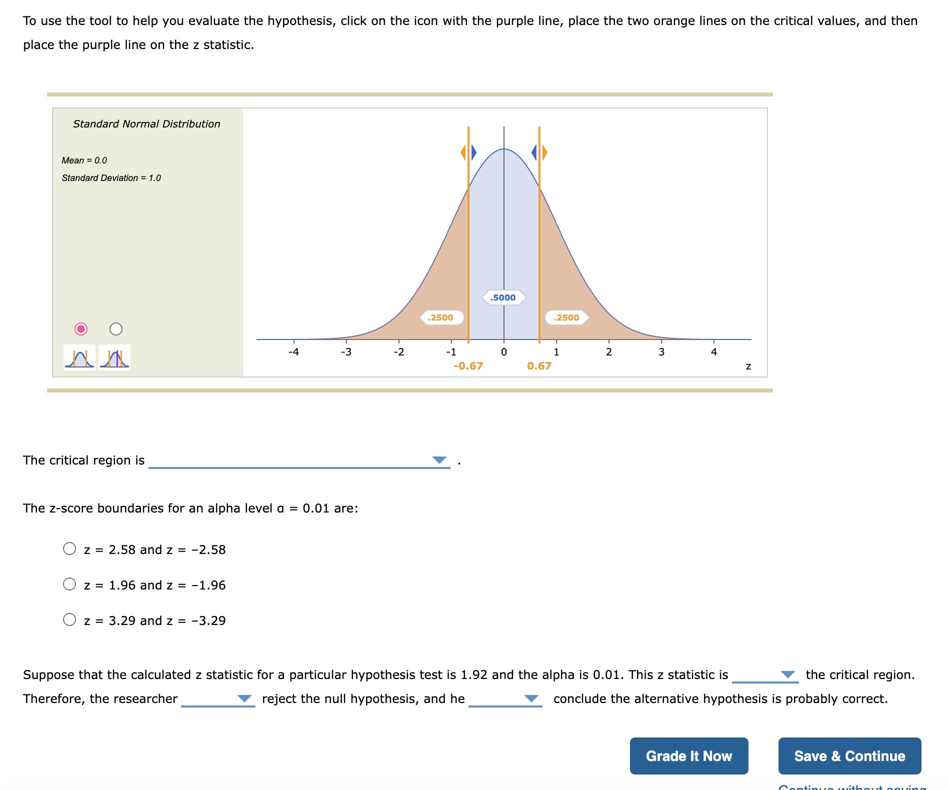949x790 pixels.
Task: Click right orange arrow on 0.67 line
Action: coord(544,152)
